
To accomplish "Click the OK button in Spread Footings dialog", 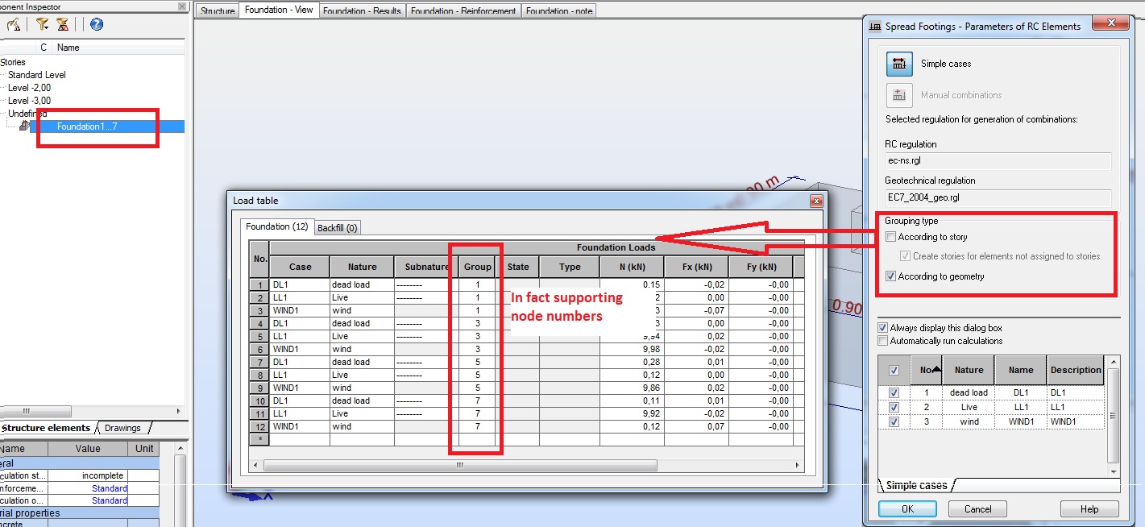I will (909, 508).
